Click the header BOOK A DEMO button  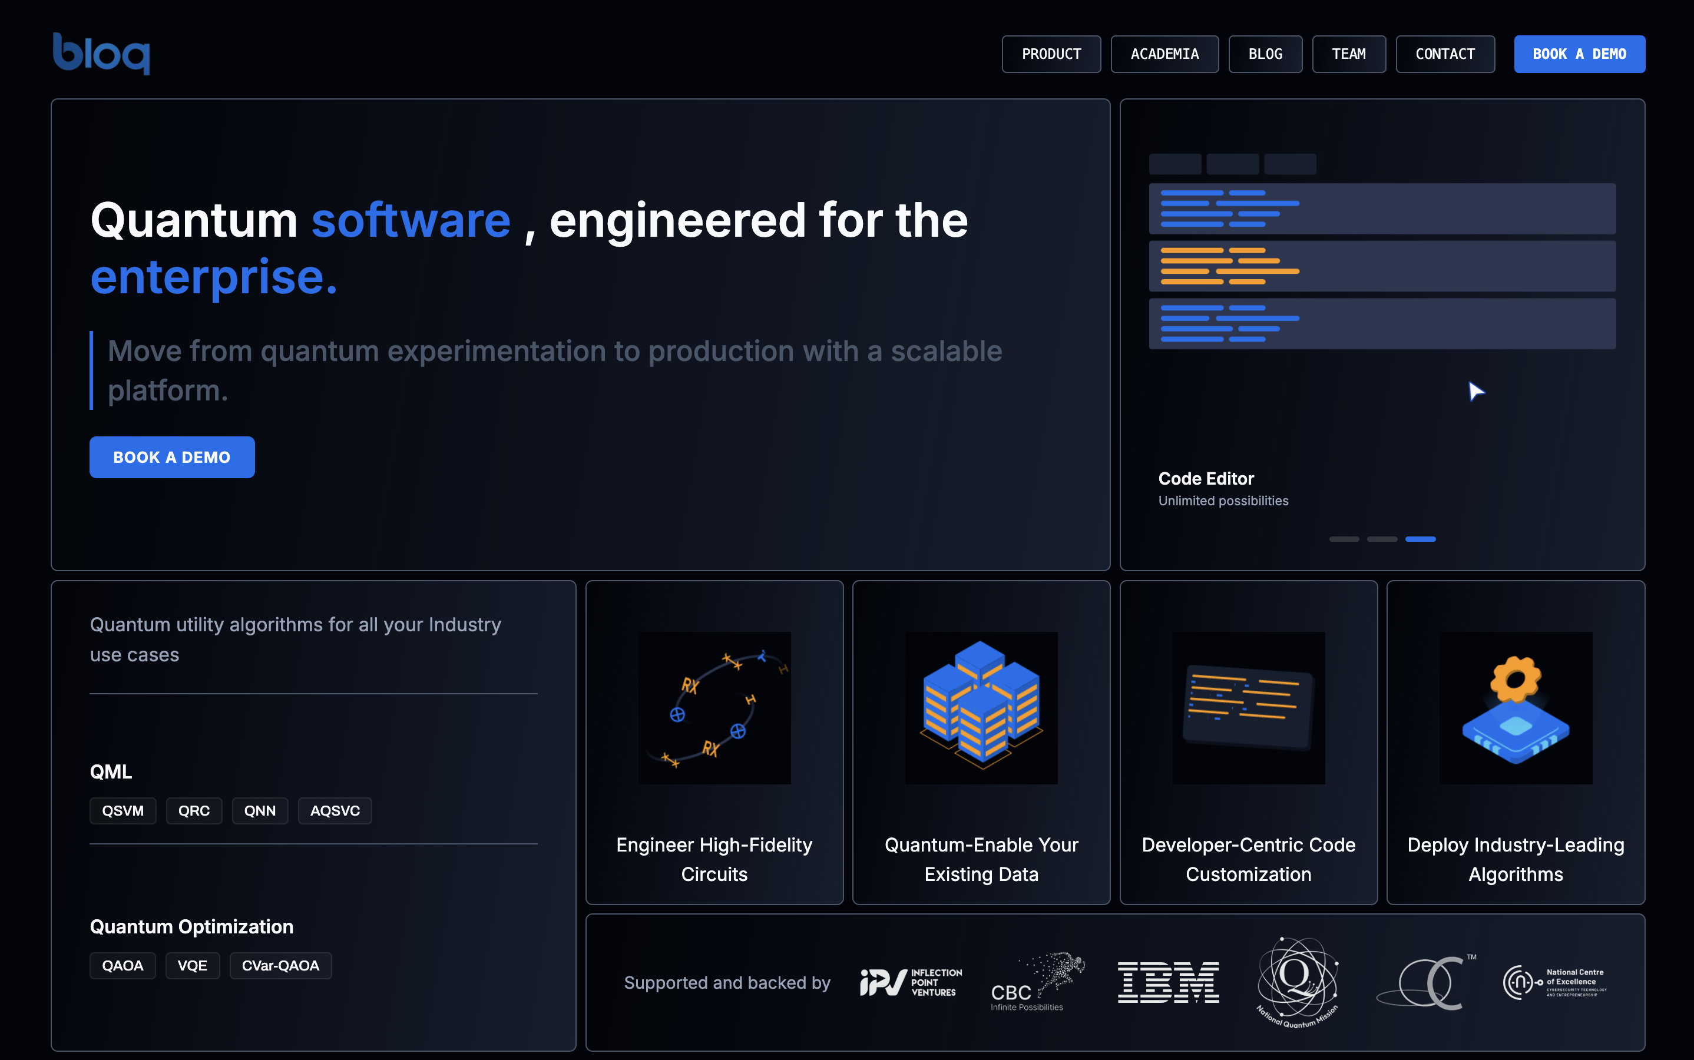(x=1579, y=54)
